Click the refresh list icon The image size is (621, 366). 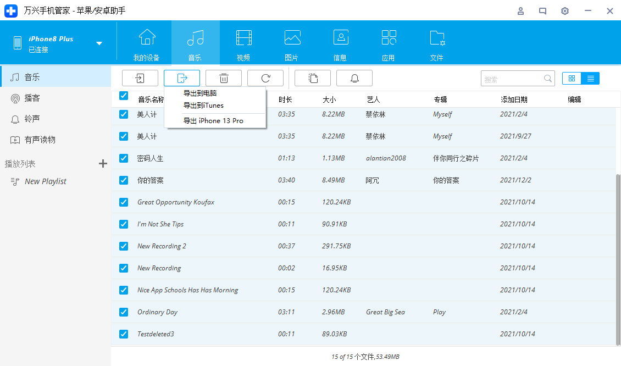265,78
